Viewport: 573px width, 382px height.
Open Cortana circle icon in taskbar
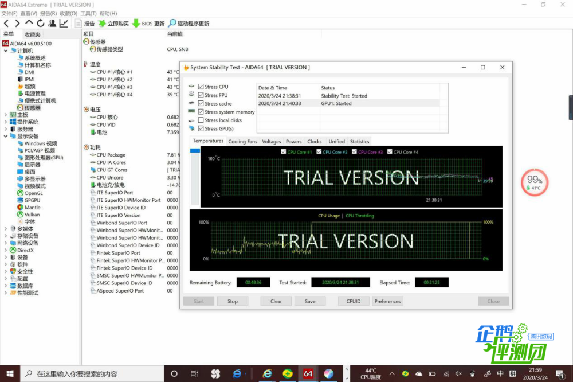[174, 373]
